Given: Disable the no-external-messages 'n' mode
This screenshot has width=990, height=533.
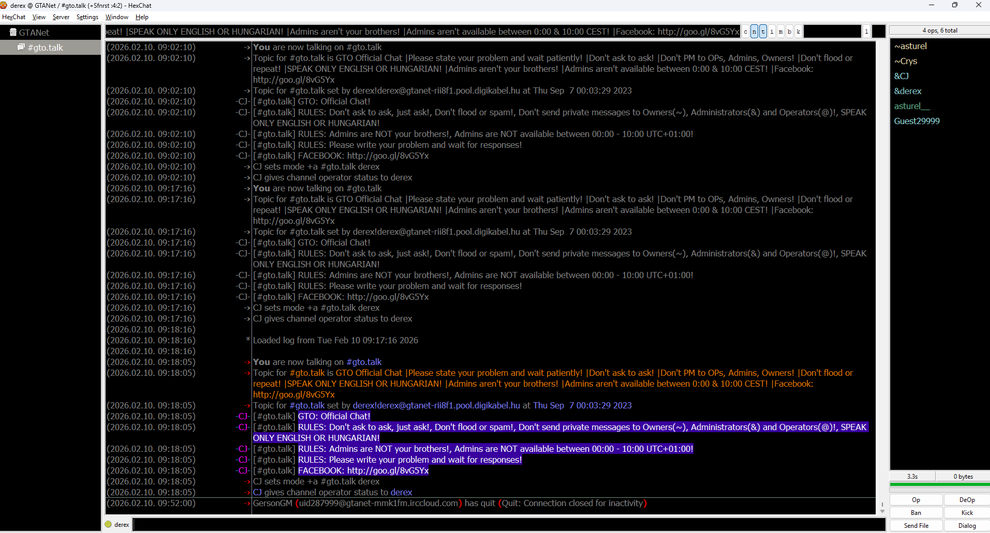Looking at the screenshot, I should (754, 32).
